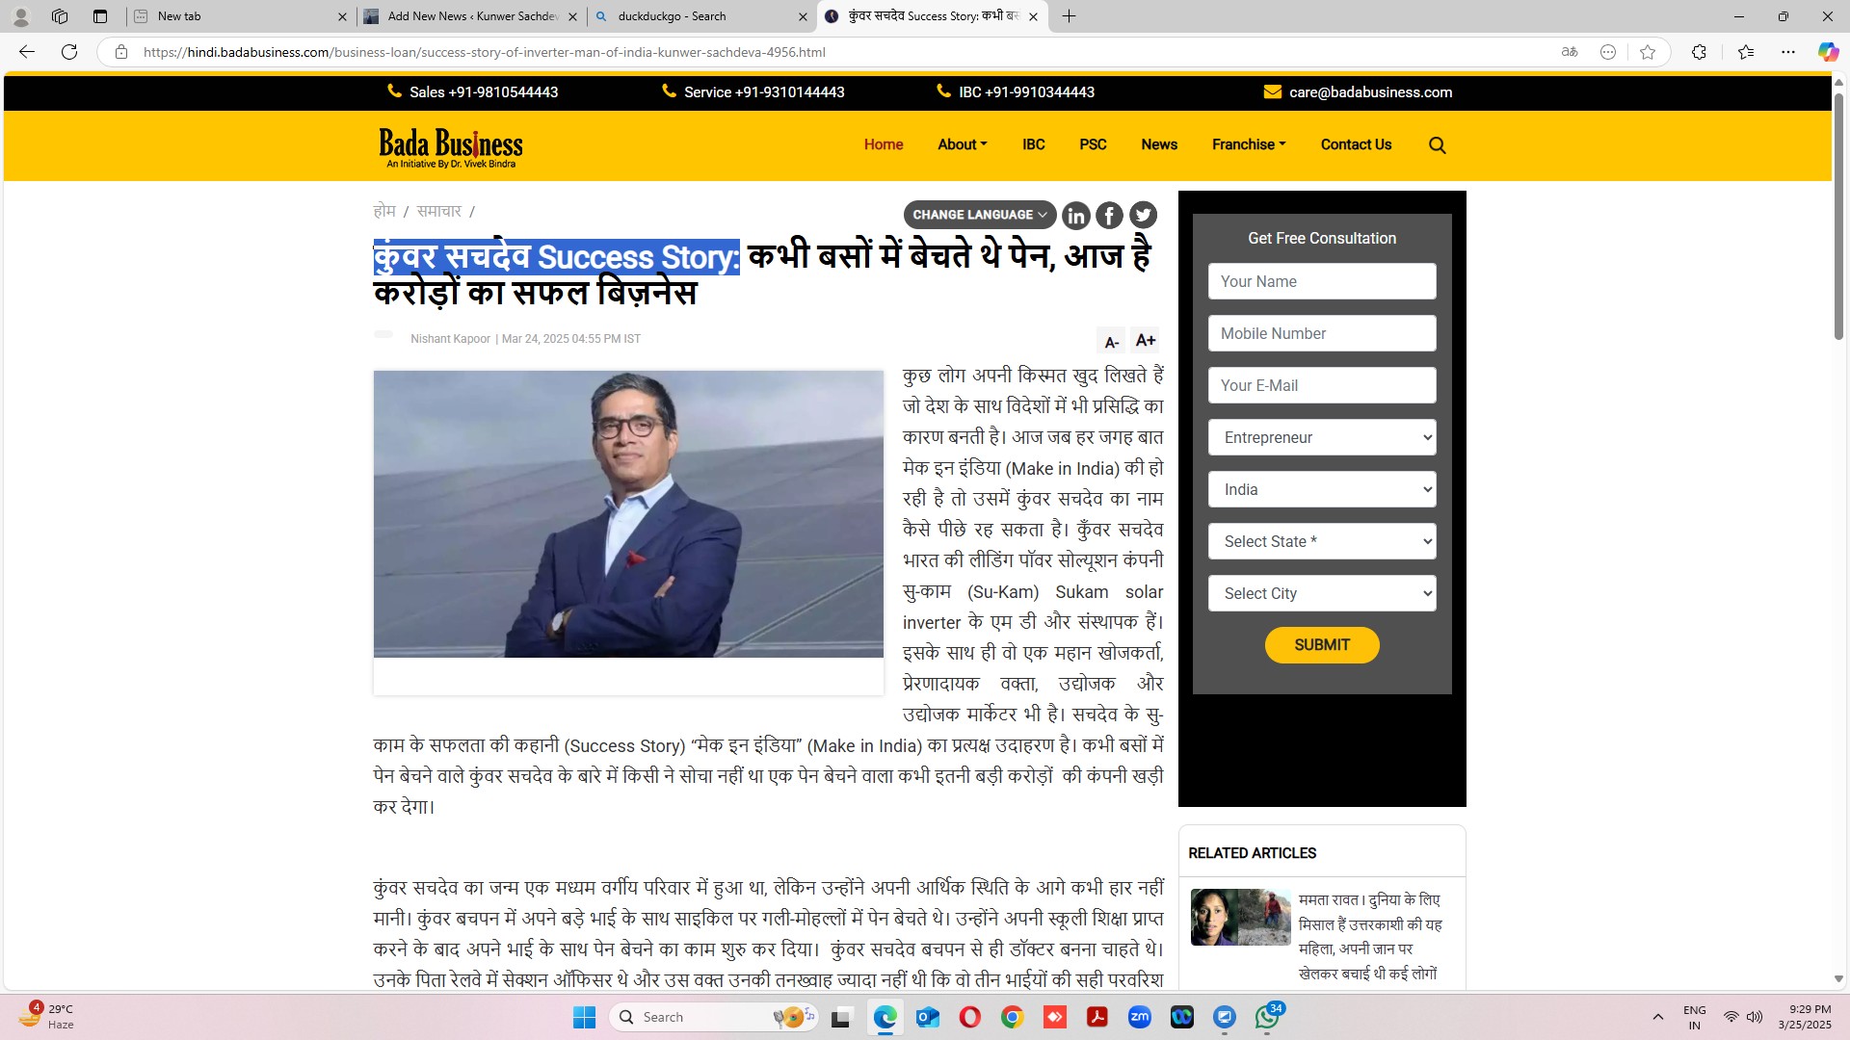Decrease font size with A- button
Image resolution: width=1850 pixels, height=1040 pixels.
point(1111,342)
